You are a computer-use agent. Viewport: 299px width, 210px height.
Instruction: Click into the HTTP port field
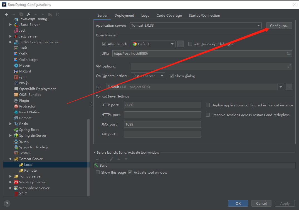click(x=163, y=105)
